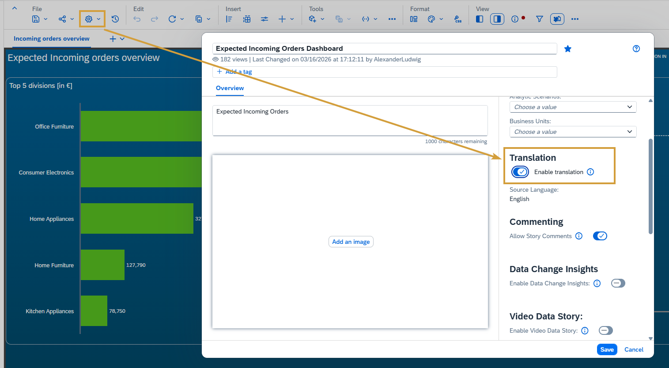Toggle the Allow Story Comments switch
The image size is (669, 368).
pyautogui.click(x=600, y=236)
